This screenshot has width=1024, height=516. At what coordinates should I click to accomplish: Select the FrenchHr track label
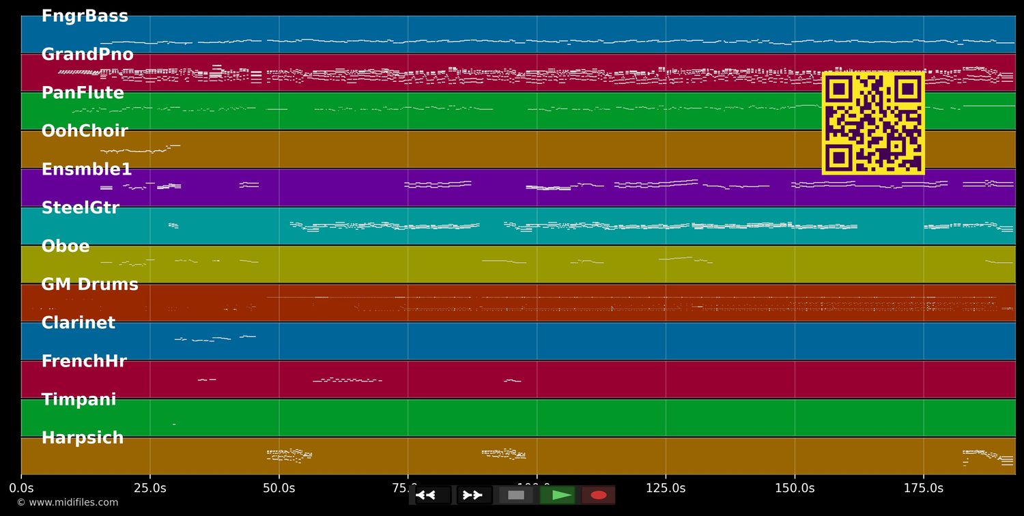tap(84, 361)
